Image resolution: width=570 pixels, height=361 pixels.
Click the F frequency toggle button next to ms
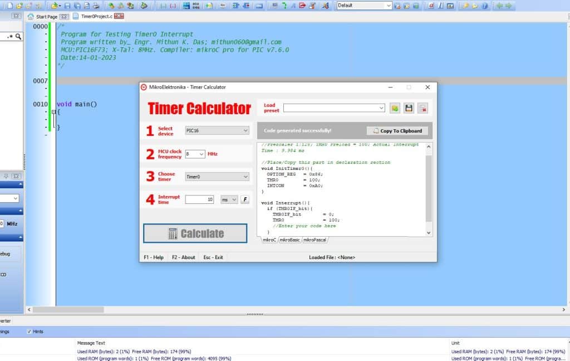click(x=245, y=199)
